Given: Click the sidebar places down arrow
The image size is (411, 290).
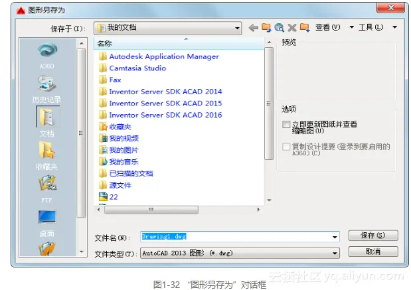Looking at the screenshot, I should [x=82, y=252].
